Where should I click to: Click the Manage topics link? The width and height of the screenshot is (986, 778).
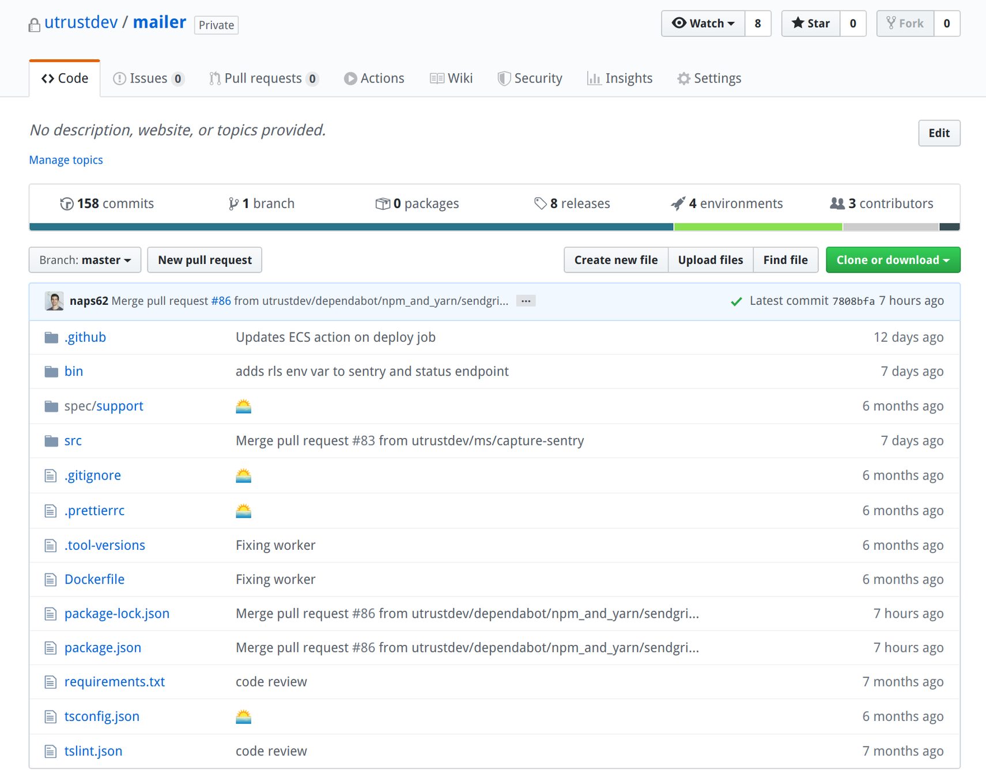pyautogui.click(x=66, y=160)
